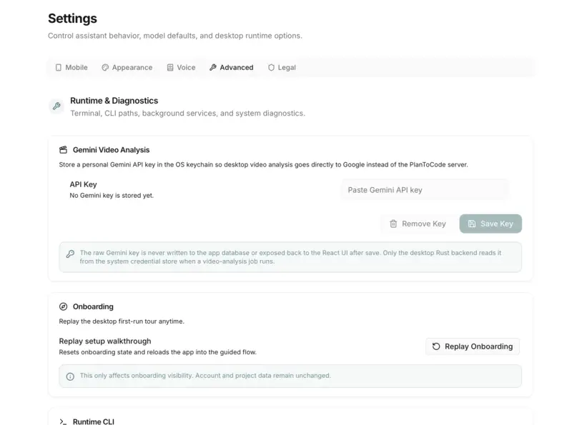
Task: Click the Replay Onboarding button
Action: click(472, 346)
